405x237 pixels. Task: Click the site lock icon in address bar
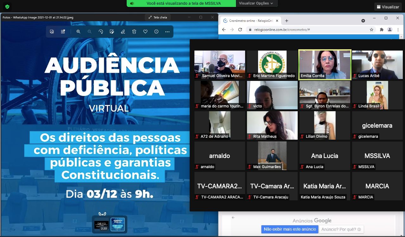point(250,30)
